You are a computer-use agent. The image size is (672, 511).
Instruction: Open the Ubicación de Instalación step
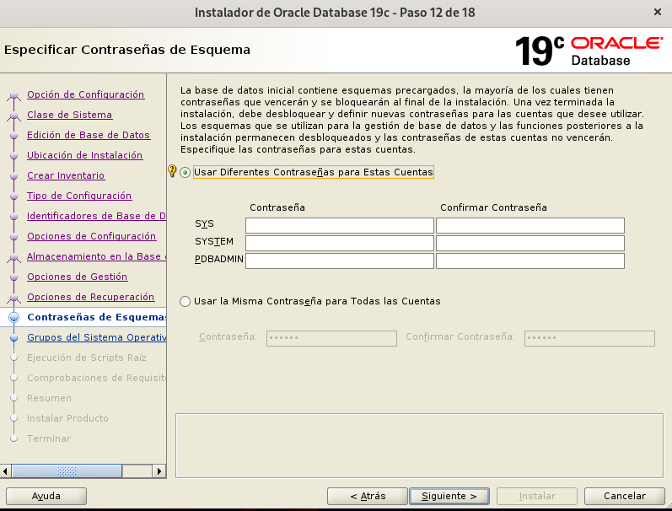(x=84, y=155)
